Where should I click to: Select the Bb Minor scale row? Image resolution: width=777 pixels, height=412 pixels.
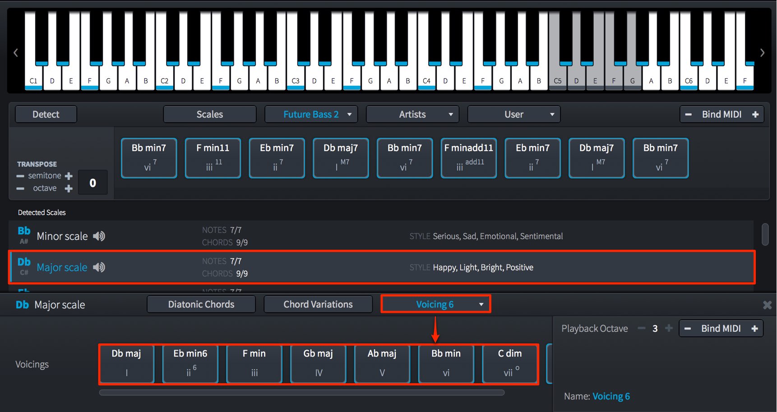pos(381,236)
